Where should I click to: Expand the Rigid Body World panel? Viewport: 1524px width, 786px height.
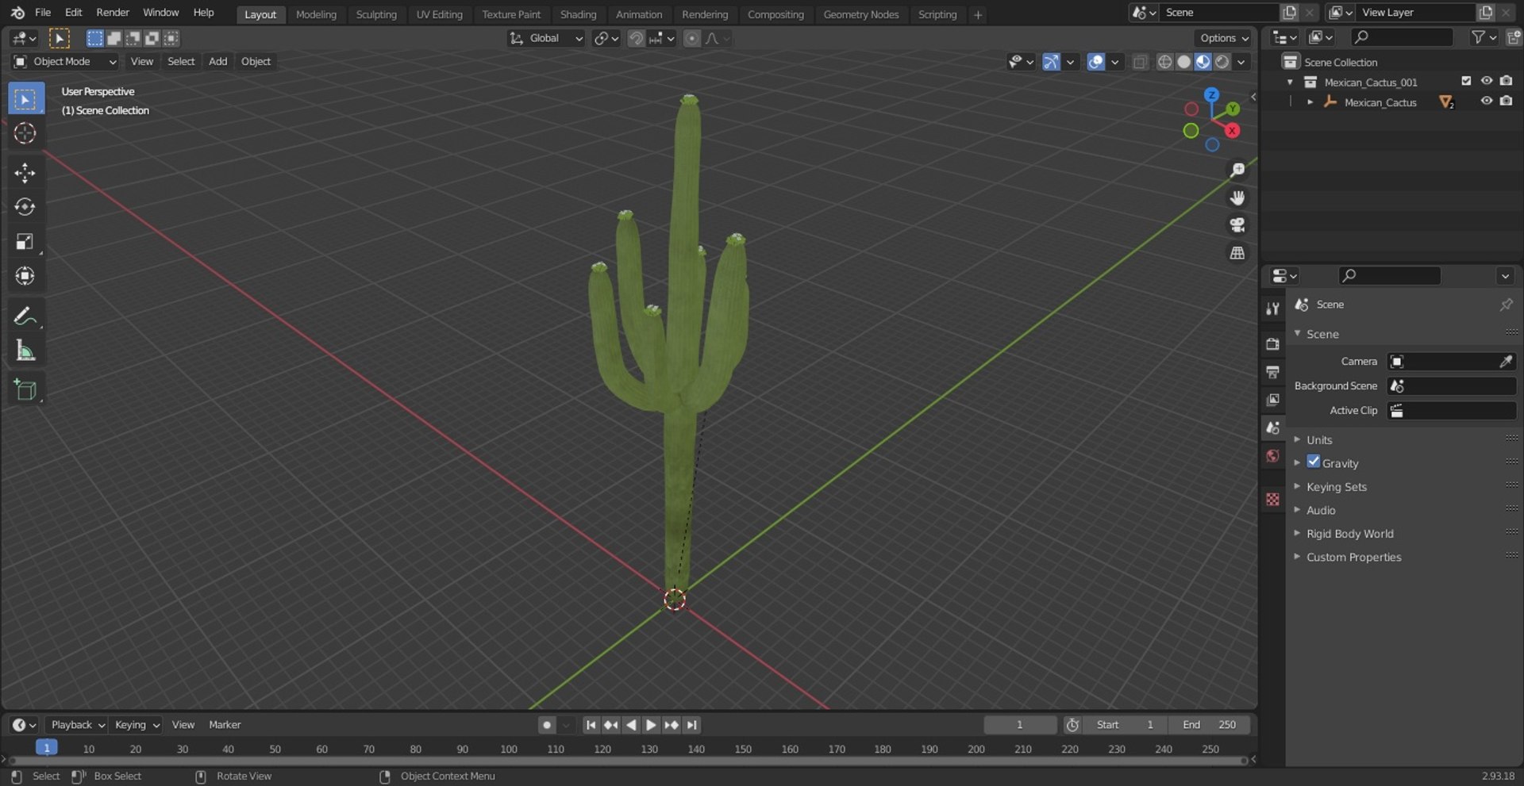point(1349,534)
